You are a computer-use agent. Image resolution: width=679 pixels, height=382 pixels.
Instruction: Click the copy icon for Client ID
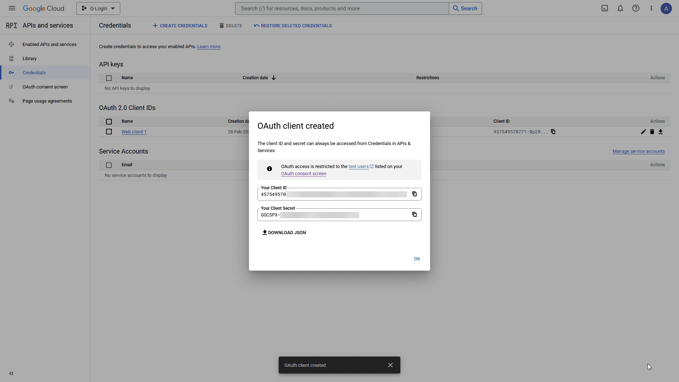tap(414, 193)
